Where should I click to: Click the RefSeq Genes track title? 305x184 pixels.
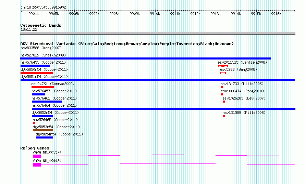point(35,148)
